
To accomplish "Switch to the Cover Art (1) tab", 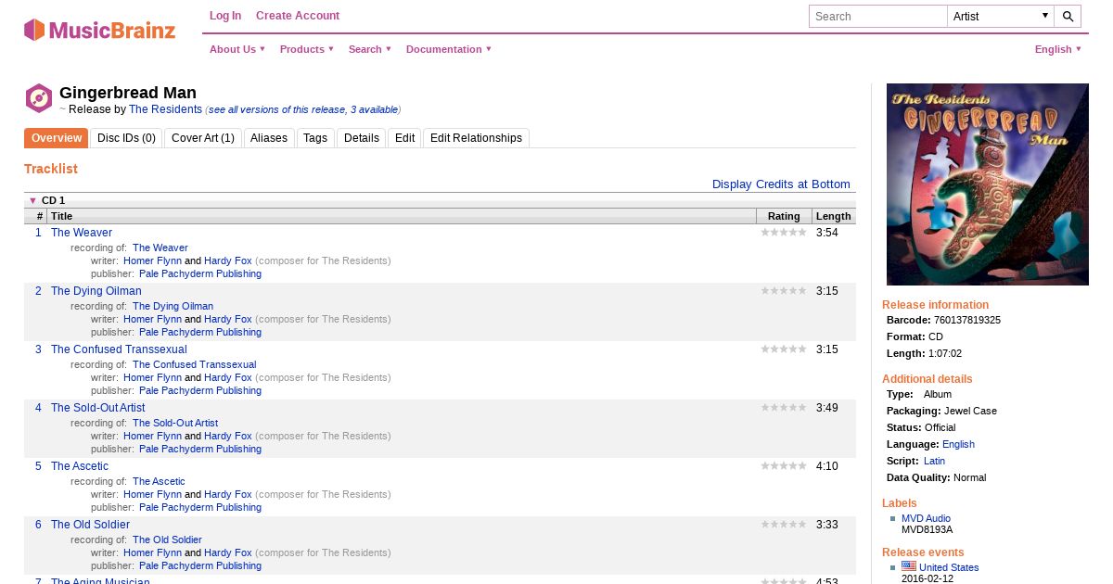I will 203,138.
